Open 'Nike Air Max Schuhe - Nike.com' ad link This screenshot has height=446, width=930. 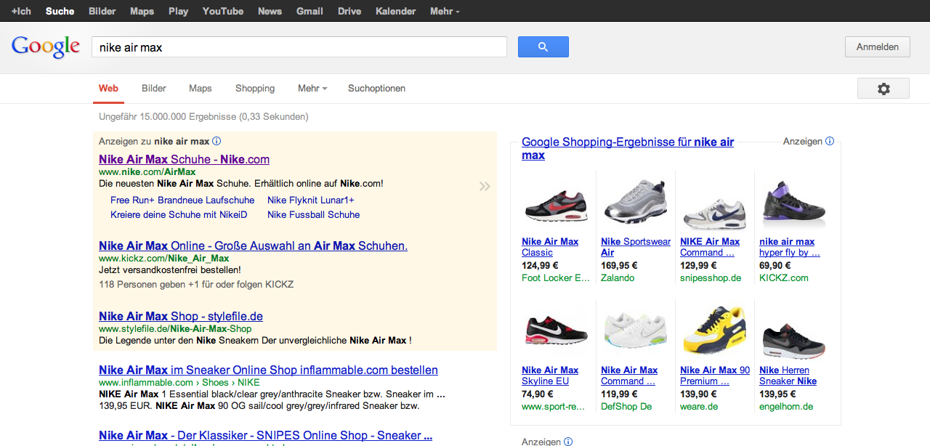click(x=184, y=159)
